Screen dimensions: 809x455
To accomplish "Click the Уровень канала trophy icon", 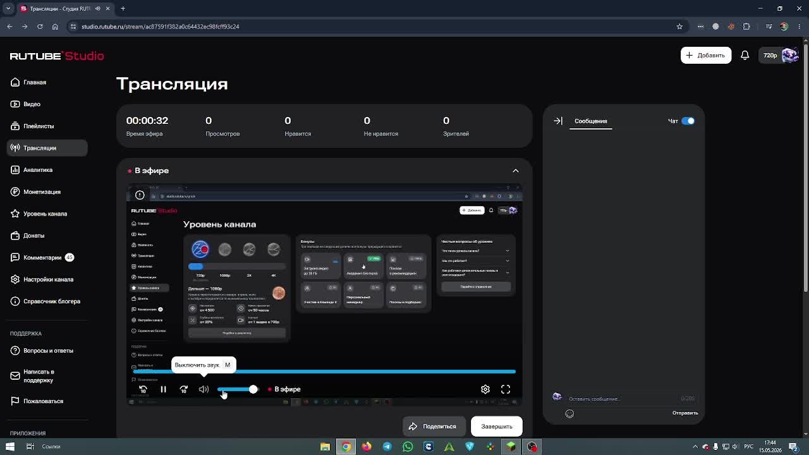I will [15, 214].
